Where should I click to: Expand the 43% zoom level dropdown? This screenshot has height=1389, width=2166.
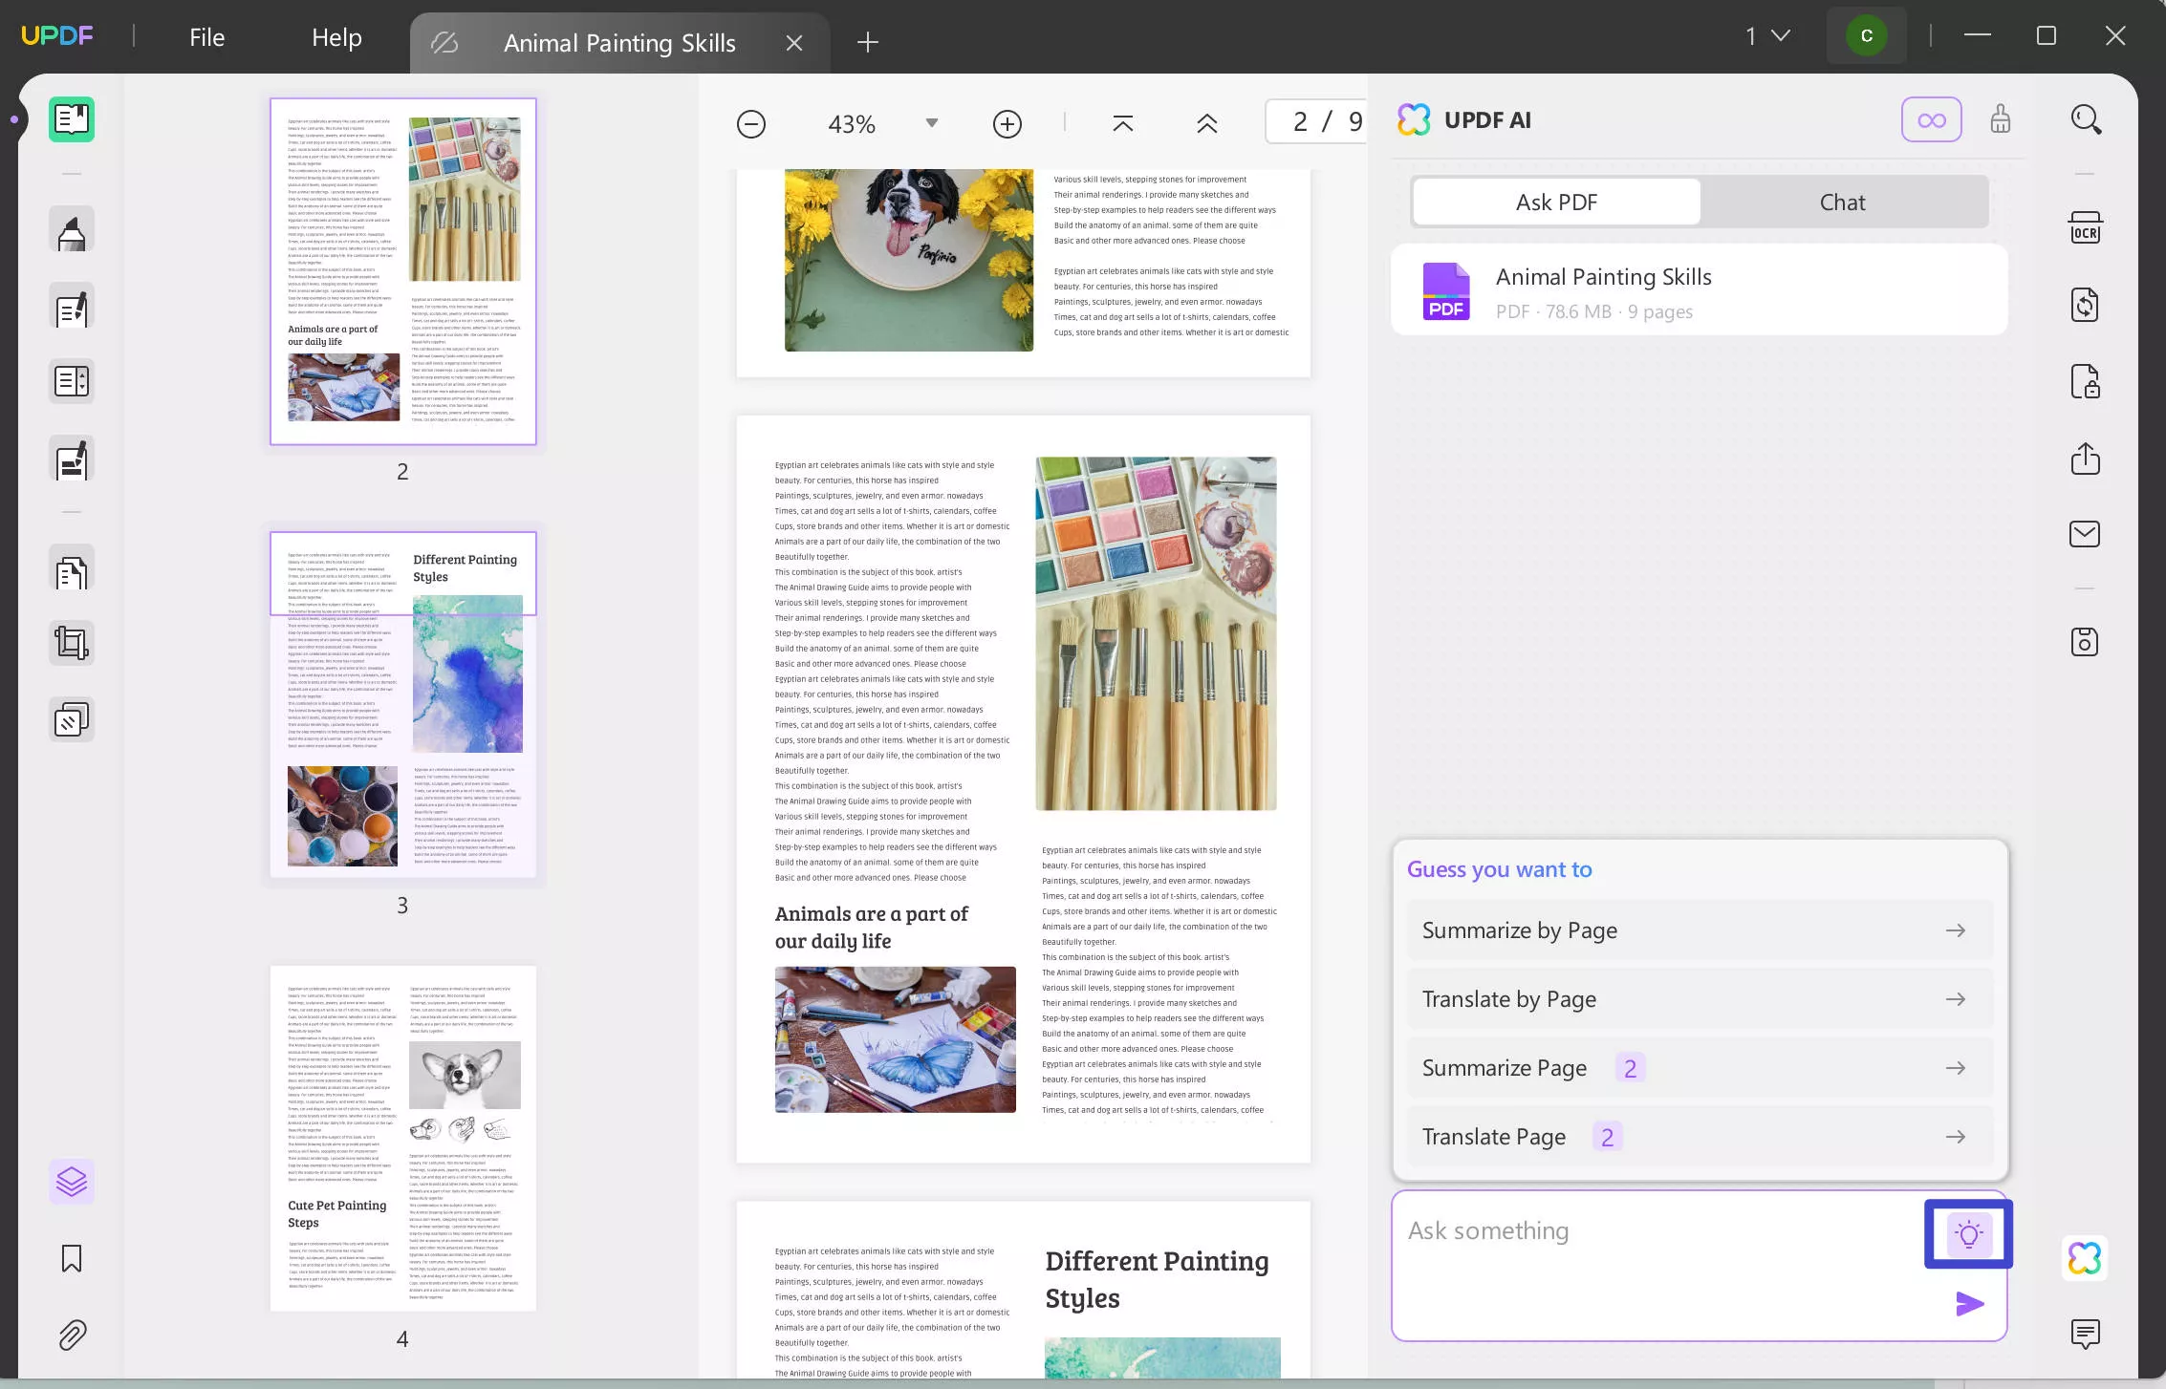pyautogui.click(x=932, y=123)
